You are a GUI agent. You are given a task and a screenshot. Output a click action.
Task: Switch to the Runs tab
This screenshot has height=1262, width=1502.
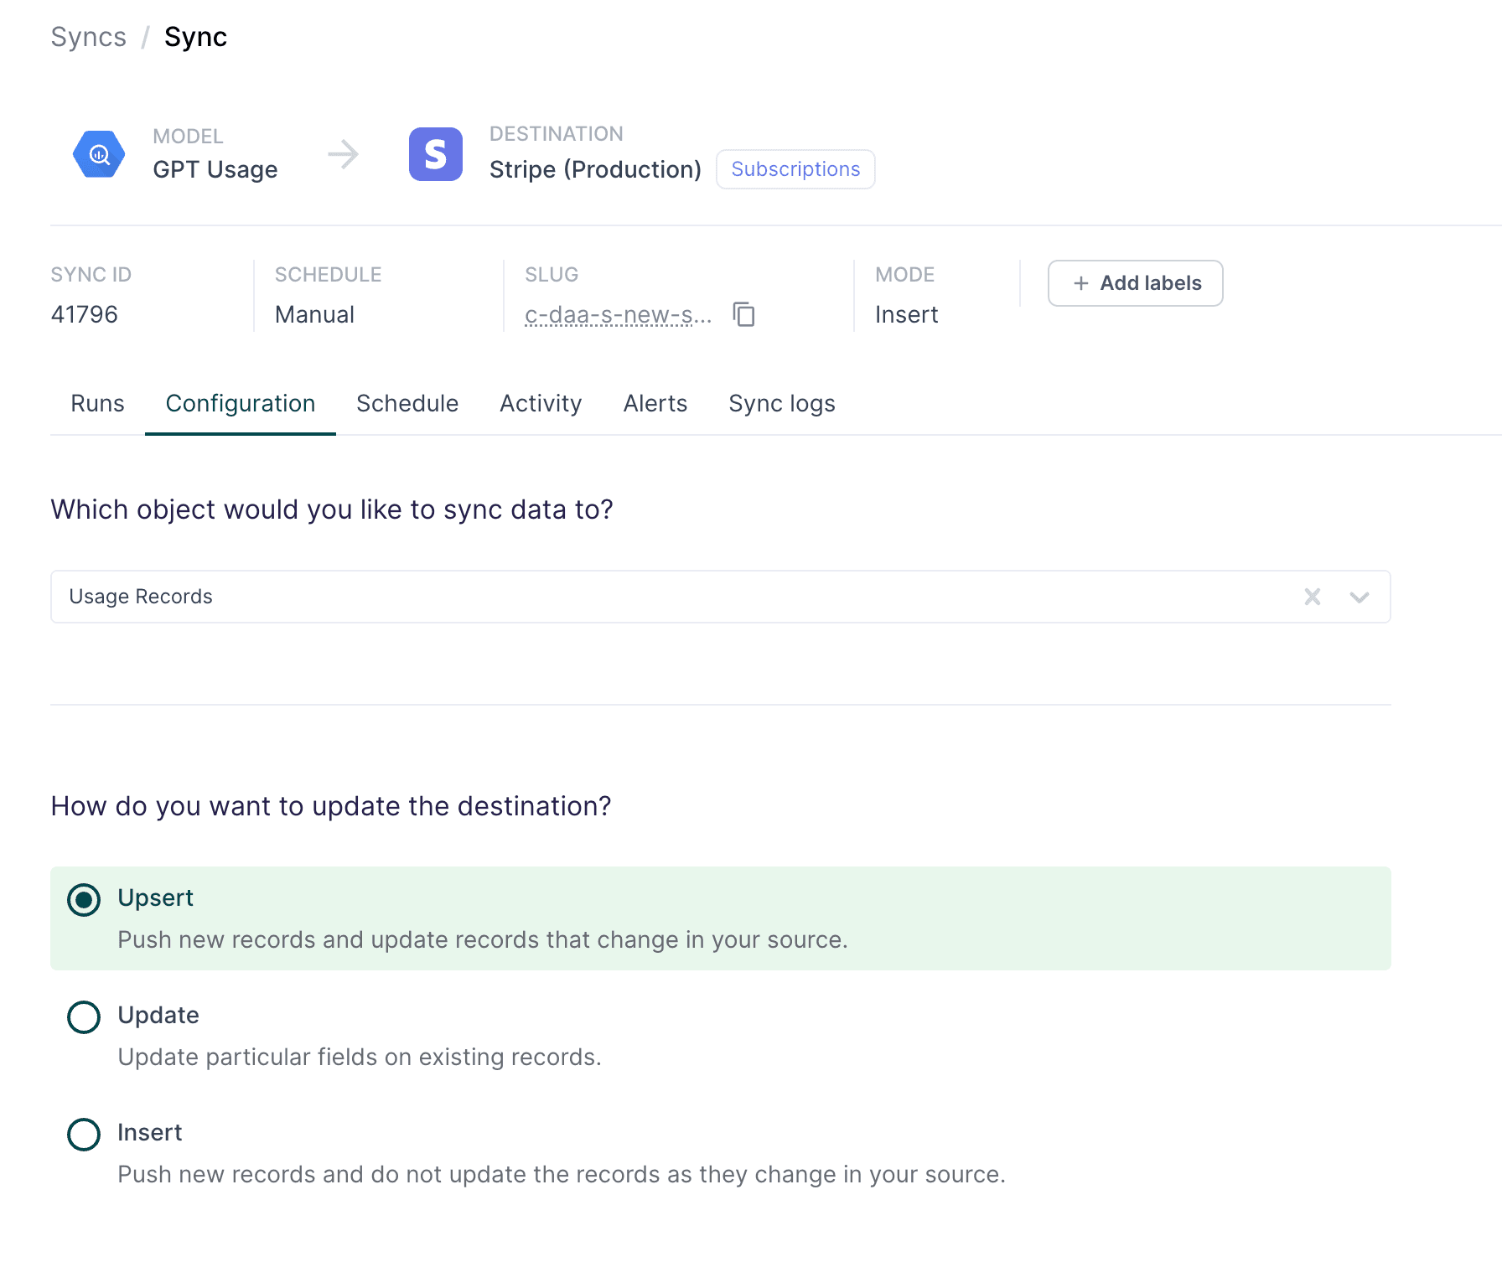click(97, 403)
